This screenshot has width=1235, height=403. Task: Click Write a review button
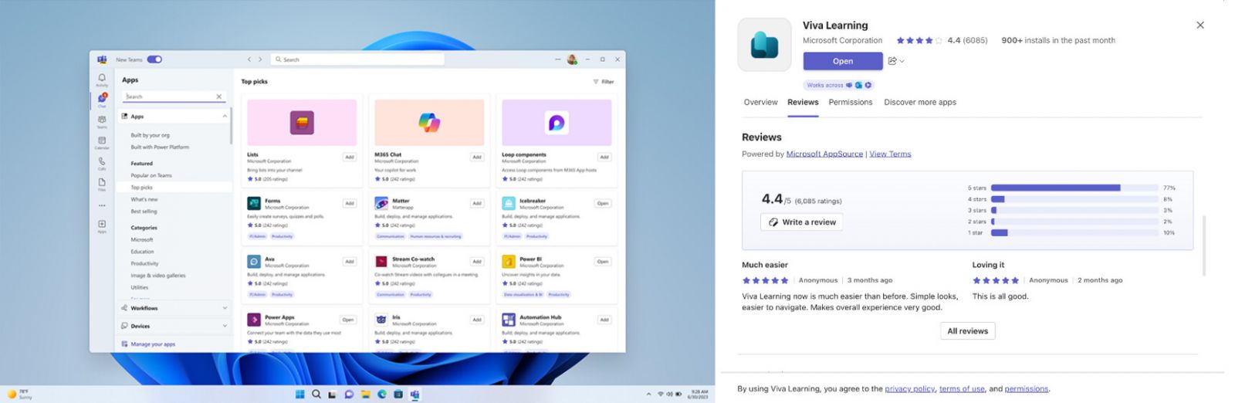click(x=802, y=222)
